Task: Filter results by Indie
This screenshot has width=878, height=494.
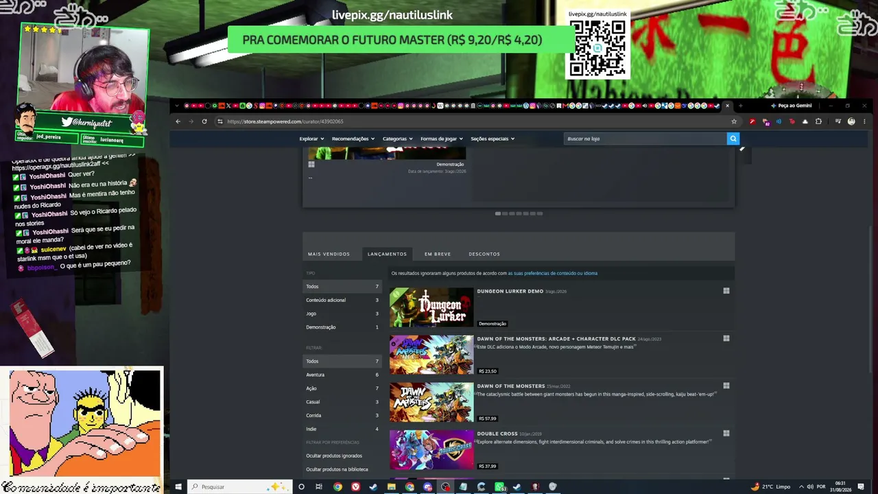Action: (x=342, y=429)
